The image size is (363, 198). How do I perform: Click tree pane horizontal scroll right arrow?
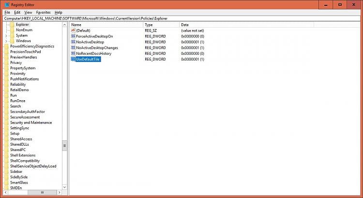(x=59, y=192)
